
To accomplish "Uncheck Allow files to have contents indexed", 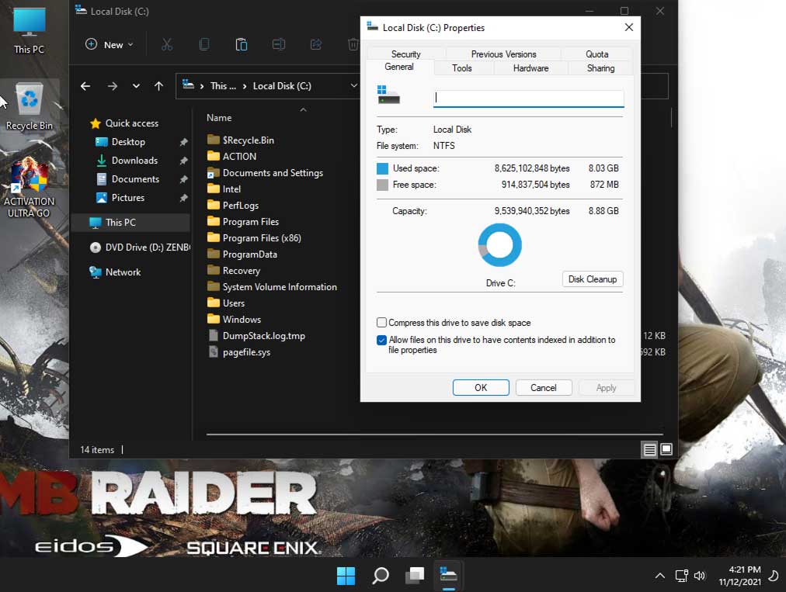I will 381,340.
